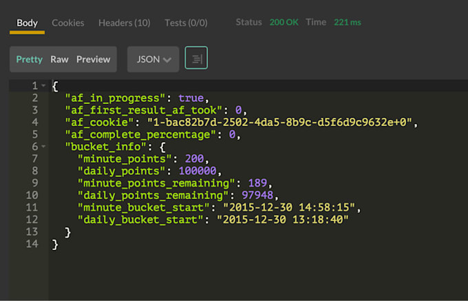The width and height of the screenshot is (468, 301).
Task: Click the "minute_bucket_start" key
Action: (x=144, y=208)
